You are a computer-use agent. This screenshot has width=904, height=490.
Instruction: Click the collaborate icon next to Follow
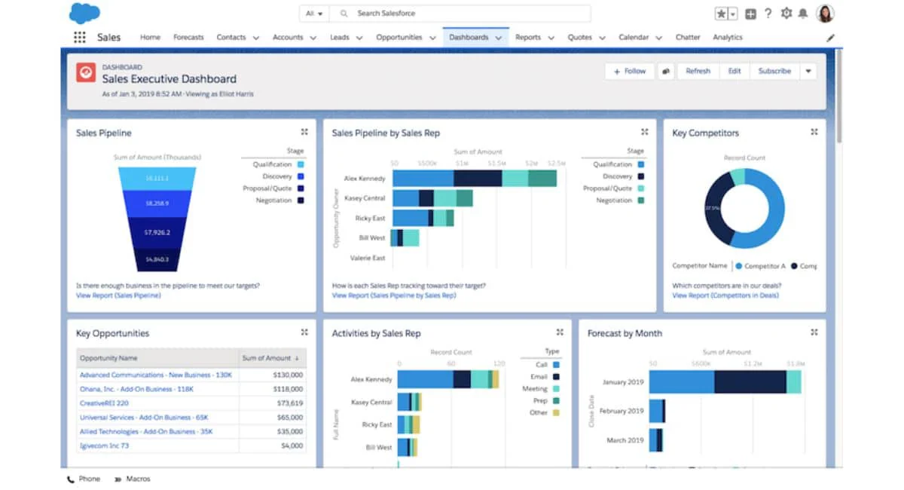click(666, 72)
